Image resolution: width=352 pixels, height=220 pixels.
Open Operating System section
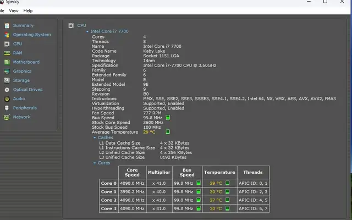click(x=32, y=35)
